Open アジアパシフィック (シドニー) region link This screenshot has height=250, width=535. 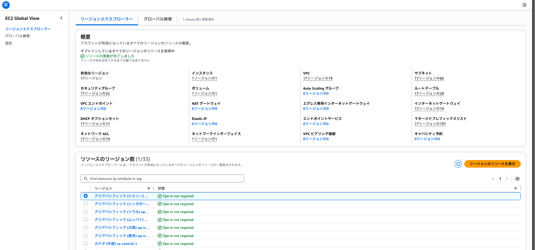pos(121,196)
